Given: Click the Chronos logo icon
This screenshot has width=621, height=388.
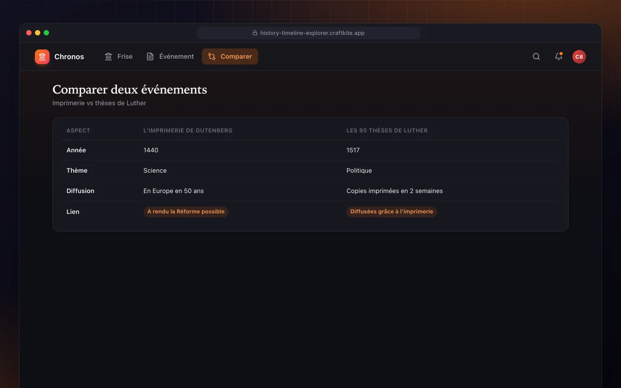Looking at the screenshot, I should 42,57.
